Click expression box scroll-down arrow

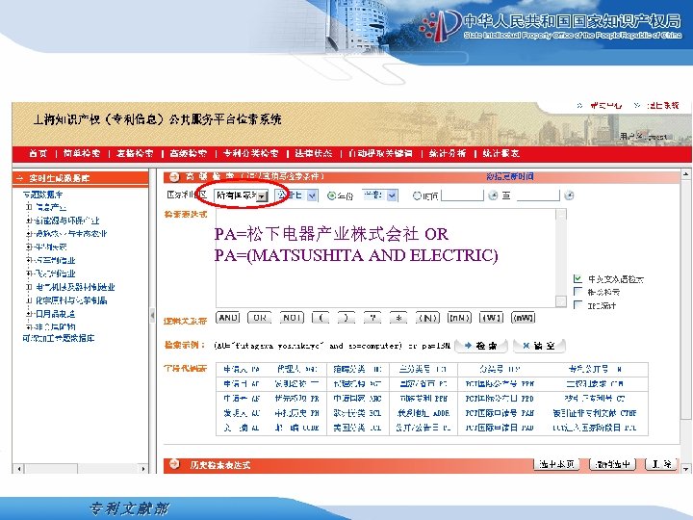coord(561,301)
